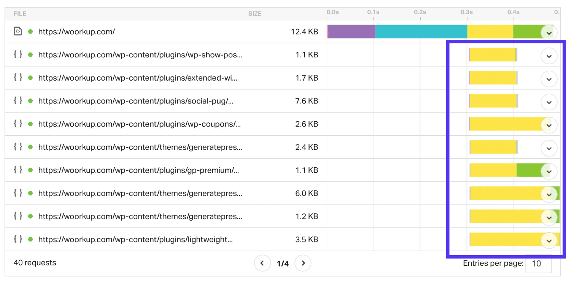The height and width of the screenshot is (281, 566).
Task: Sort requests by the SIZE column header
Action: (254, 14)
